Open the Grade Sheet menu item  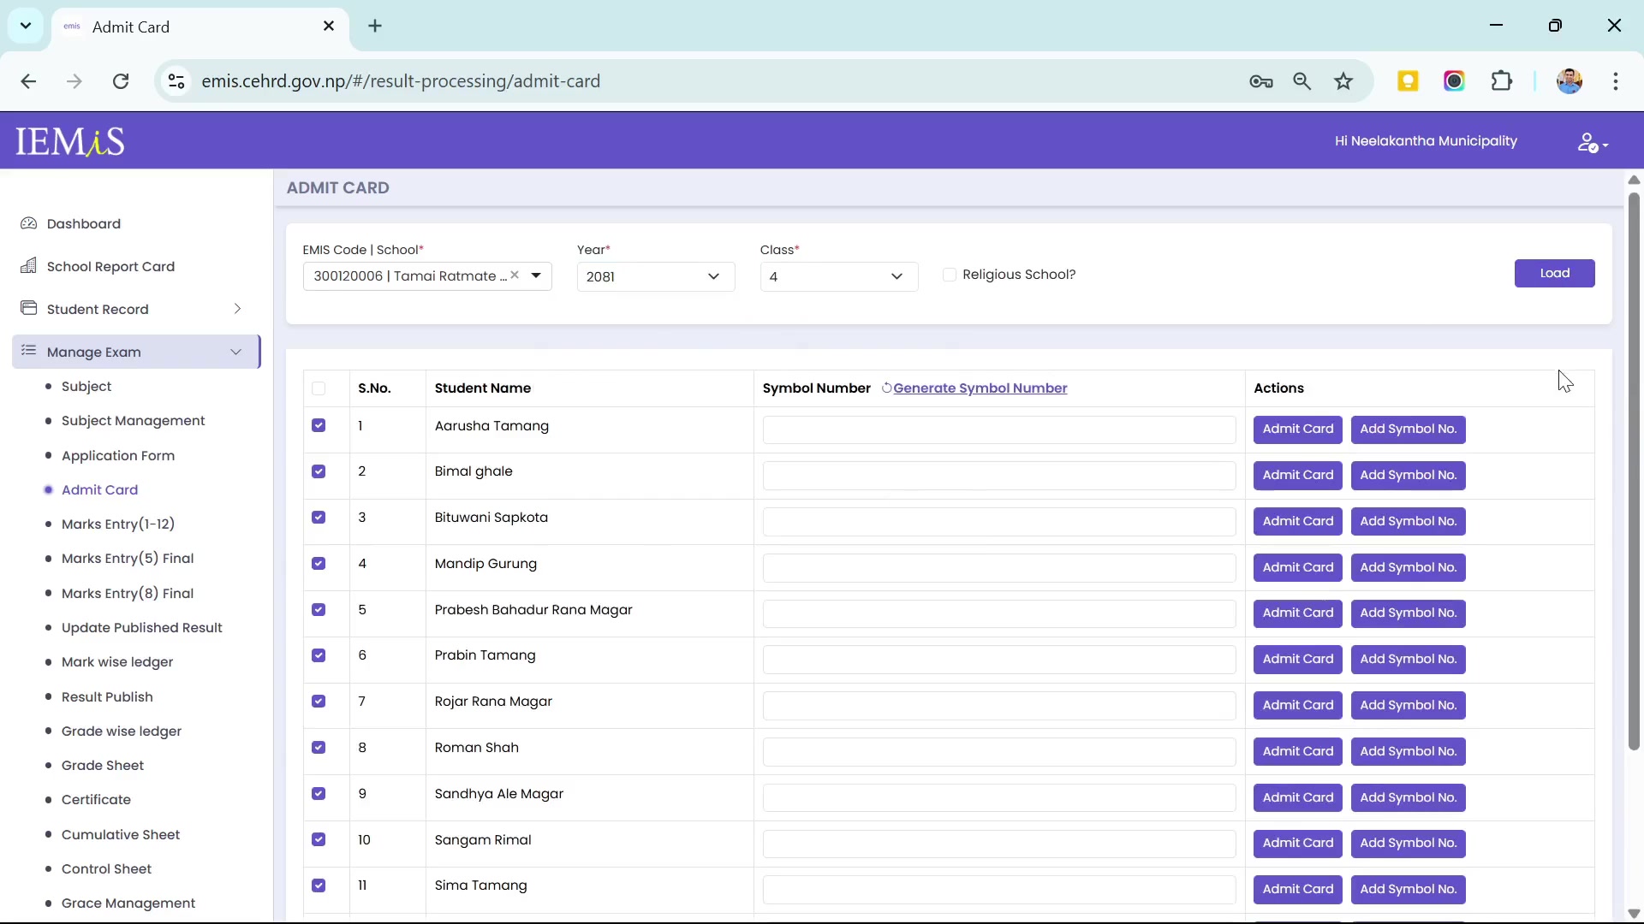point(103,766)
